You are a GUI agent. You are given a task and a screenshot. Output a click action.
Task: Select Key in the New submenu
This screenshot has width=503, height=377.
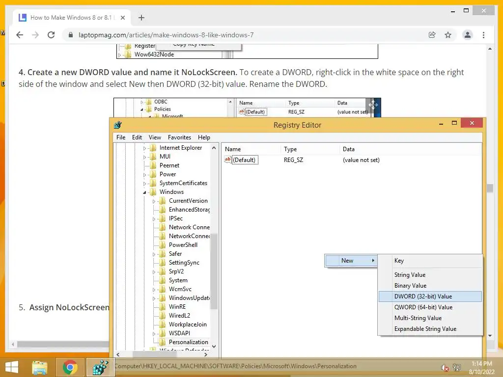click(x=430, y=261)
